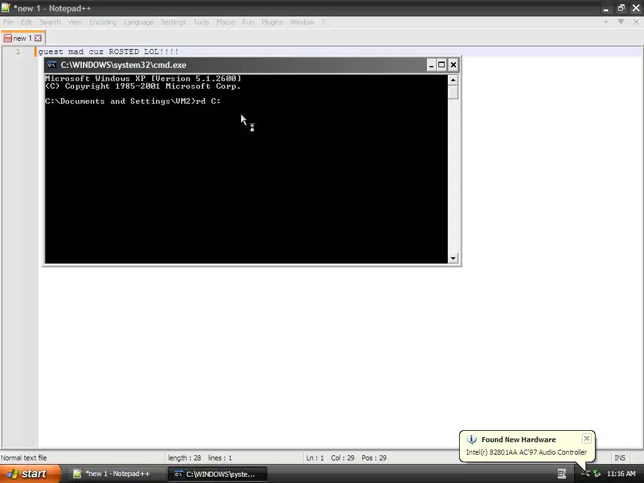644x483 pixels.
Task: Click the plus icon in Notepad++ menu bar
Action: [x=606, y=22]
